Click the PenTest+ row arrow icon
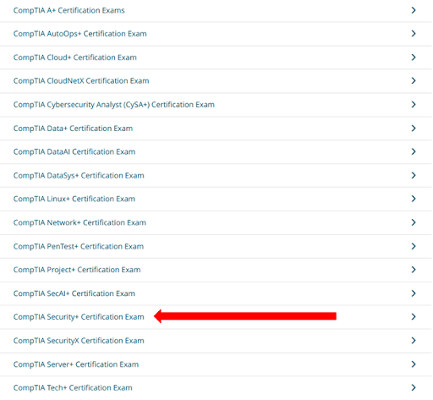This screenshot has height=400, width=433. (414, 246)
